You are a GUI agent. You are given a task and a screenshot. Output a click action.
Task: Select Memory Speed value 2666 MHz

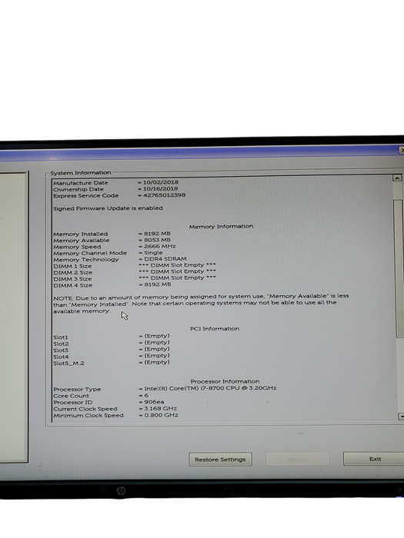(160, 247)
